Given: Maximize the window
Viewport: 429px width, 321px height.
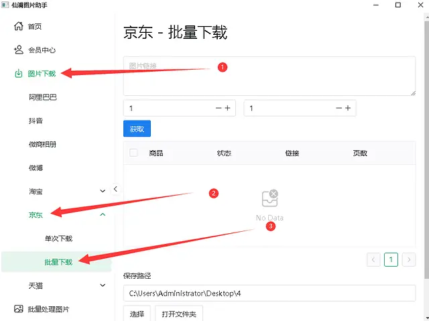Looking at the screenshot, I should [398, 5].
